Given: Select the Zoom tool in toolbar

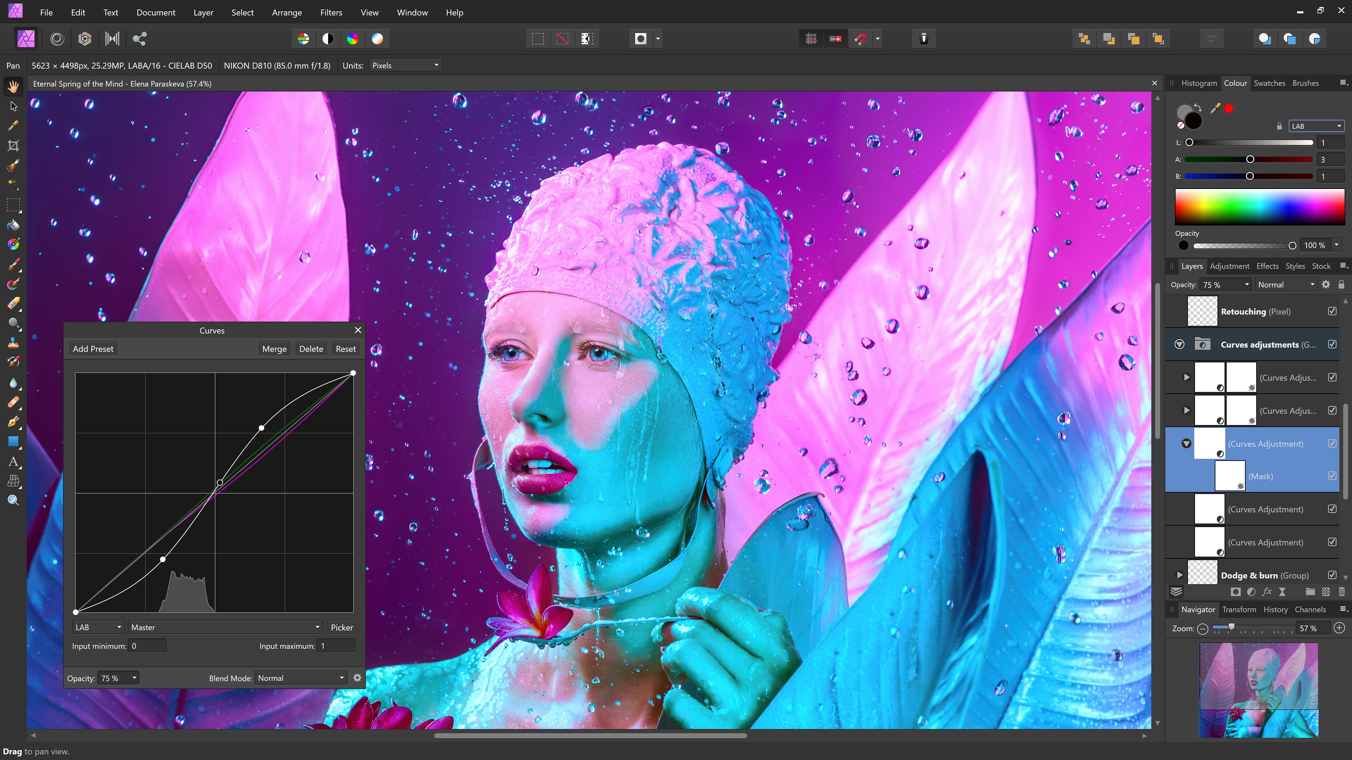Looking at the screenshot, I should click(x=13, y=500).
